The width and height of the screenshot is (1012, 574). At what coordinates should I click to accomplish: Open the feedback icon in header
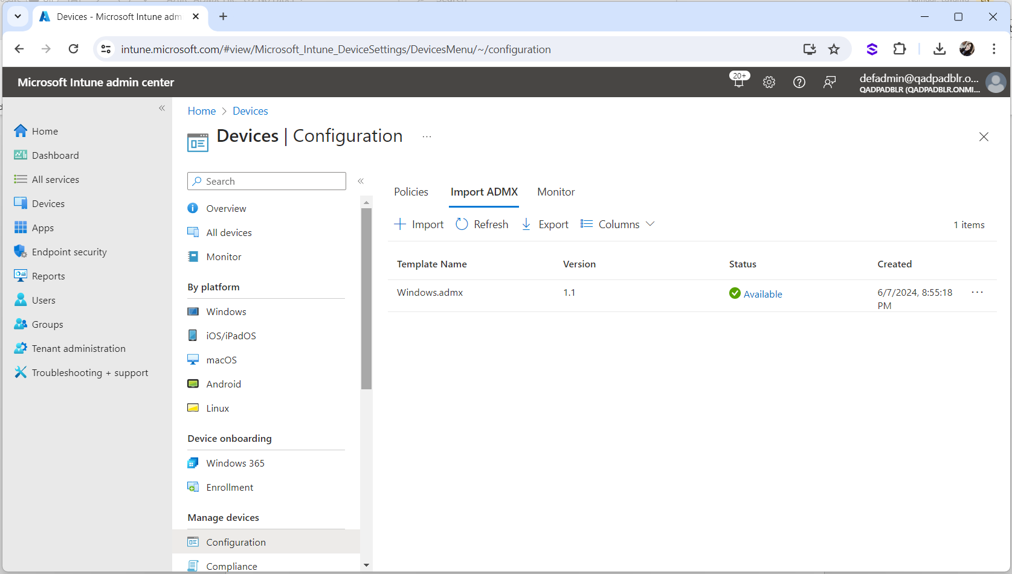pyautogui.click(x=830, y=82)
